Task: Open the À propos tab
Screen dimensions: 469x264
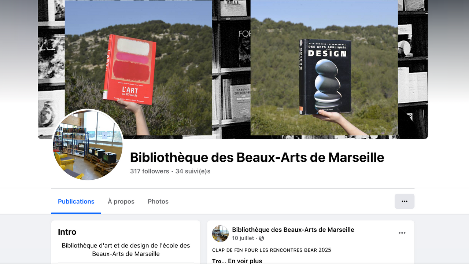Action: coord(121,201)
